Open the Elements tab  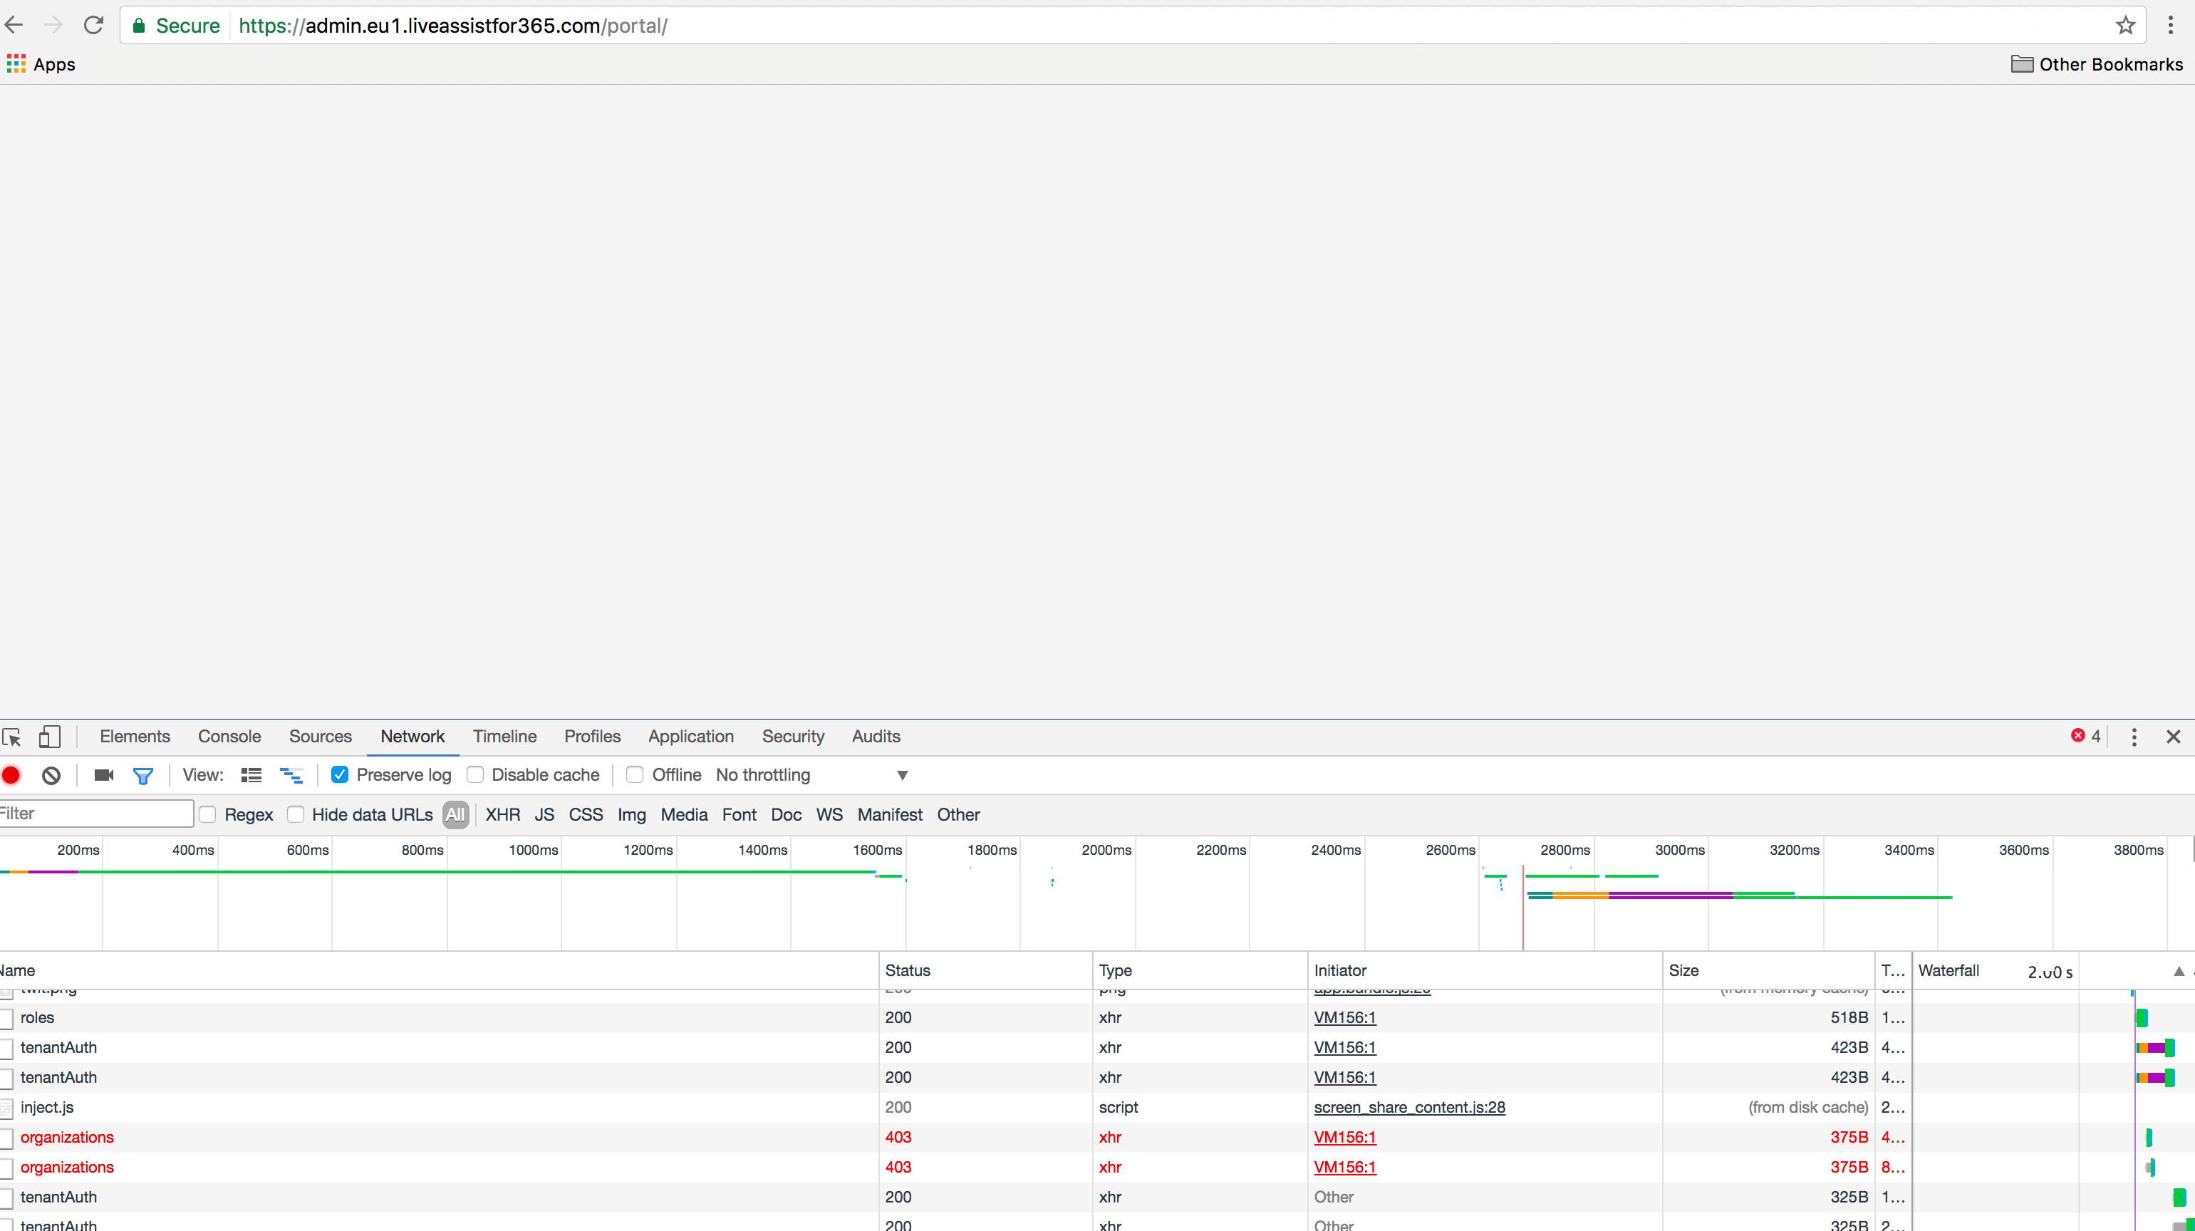[135, 736]
